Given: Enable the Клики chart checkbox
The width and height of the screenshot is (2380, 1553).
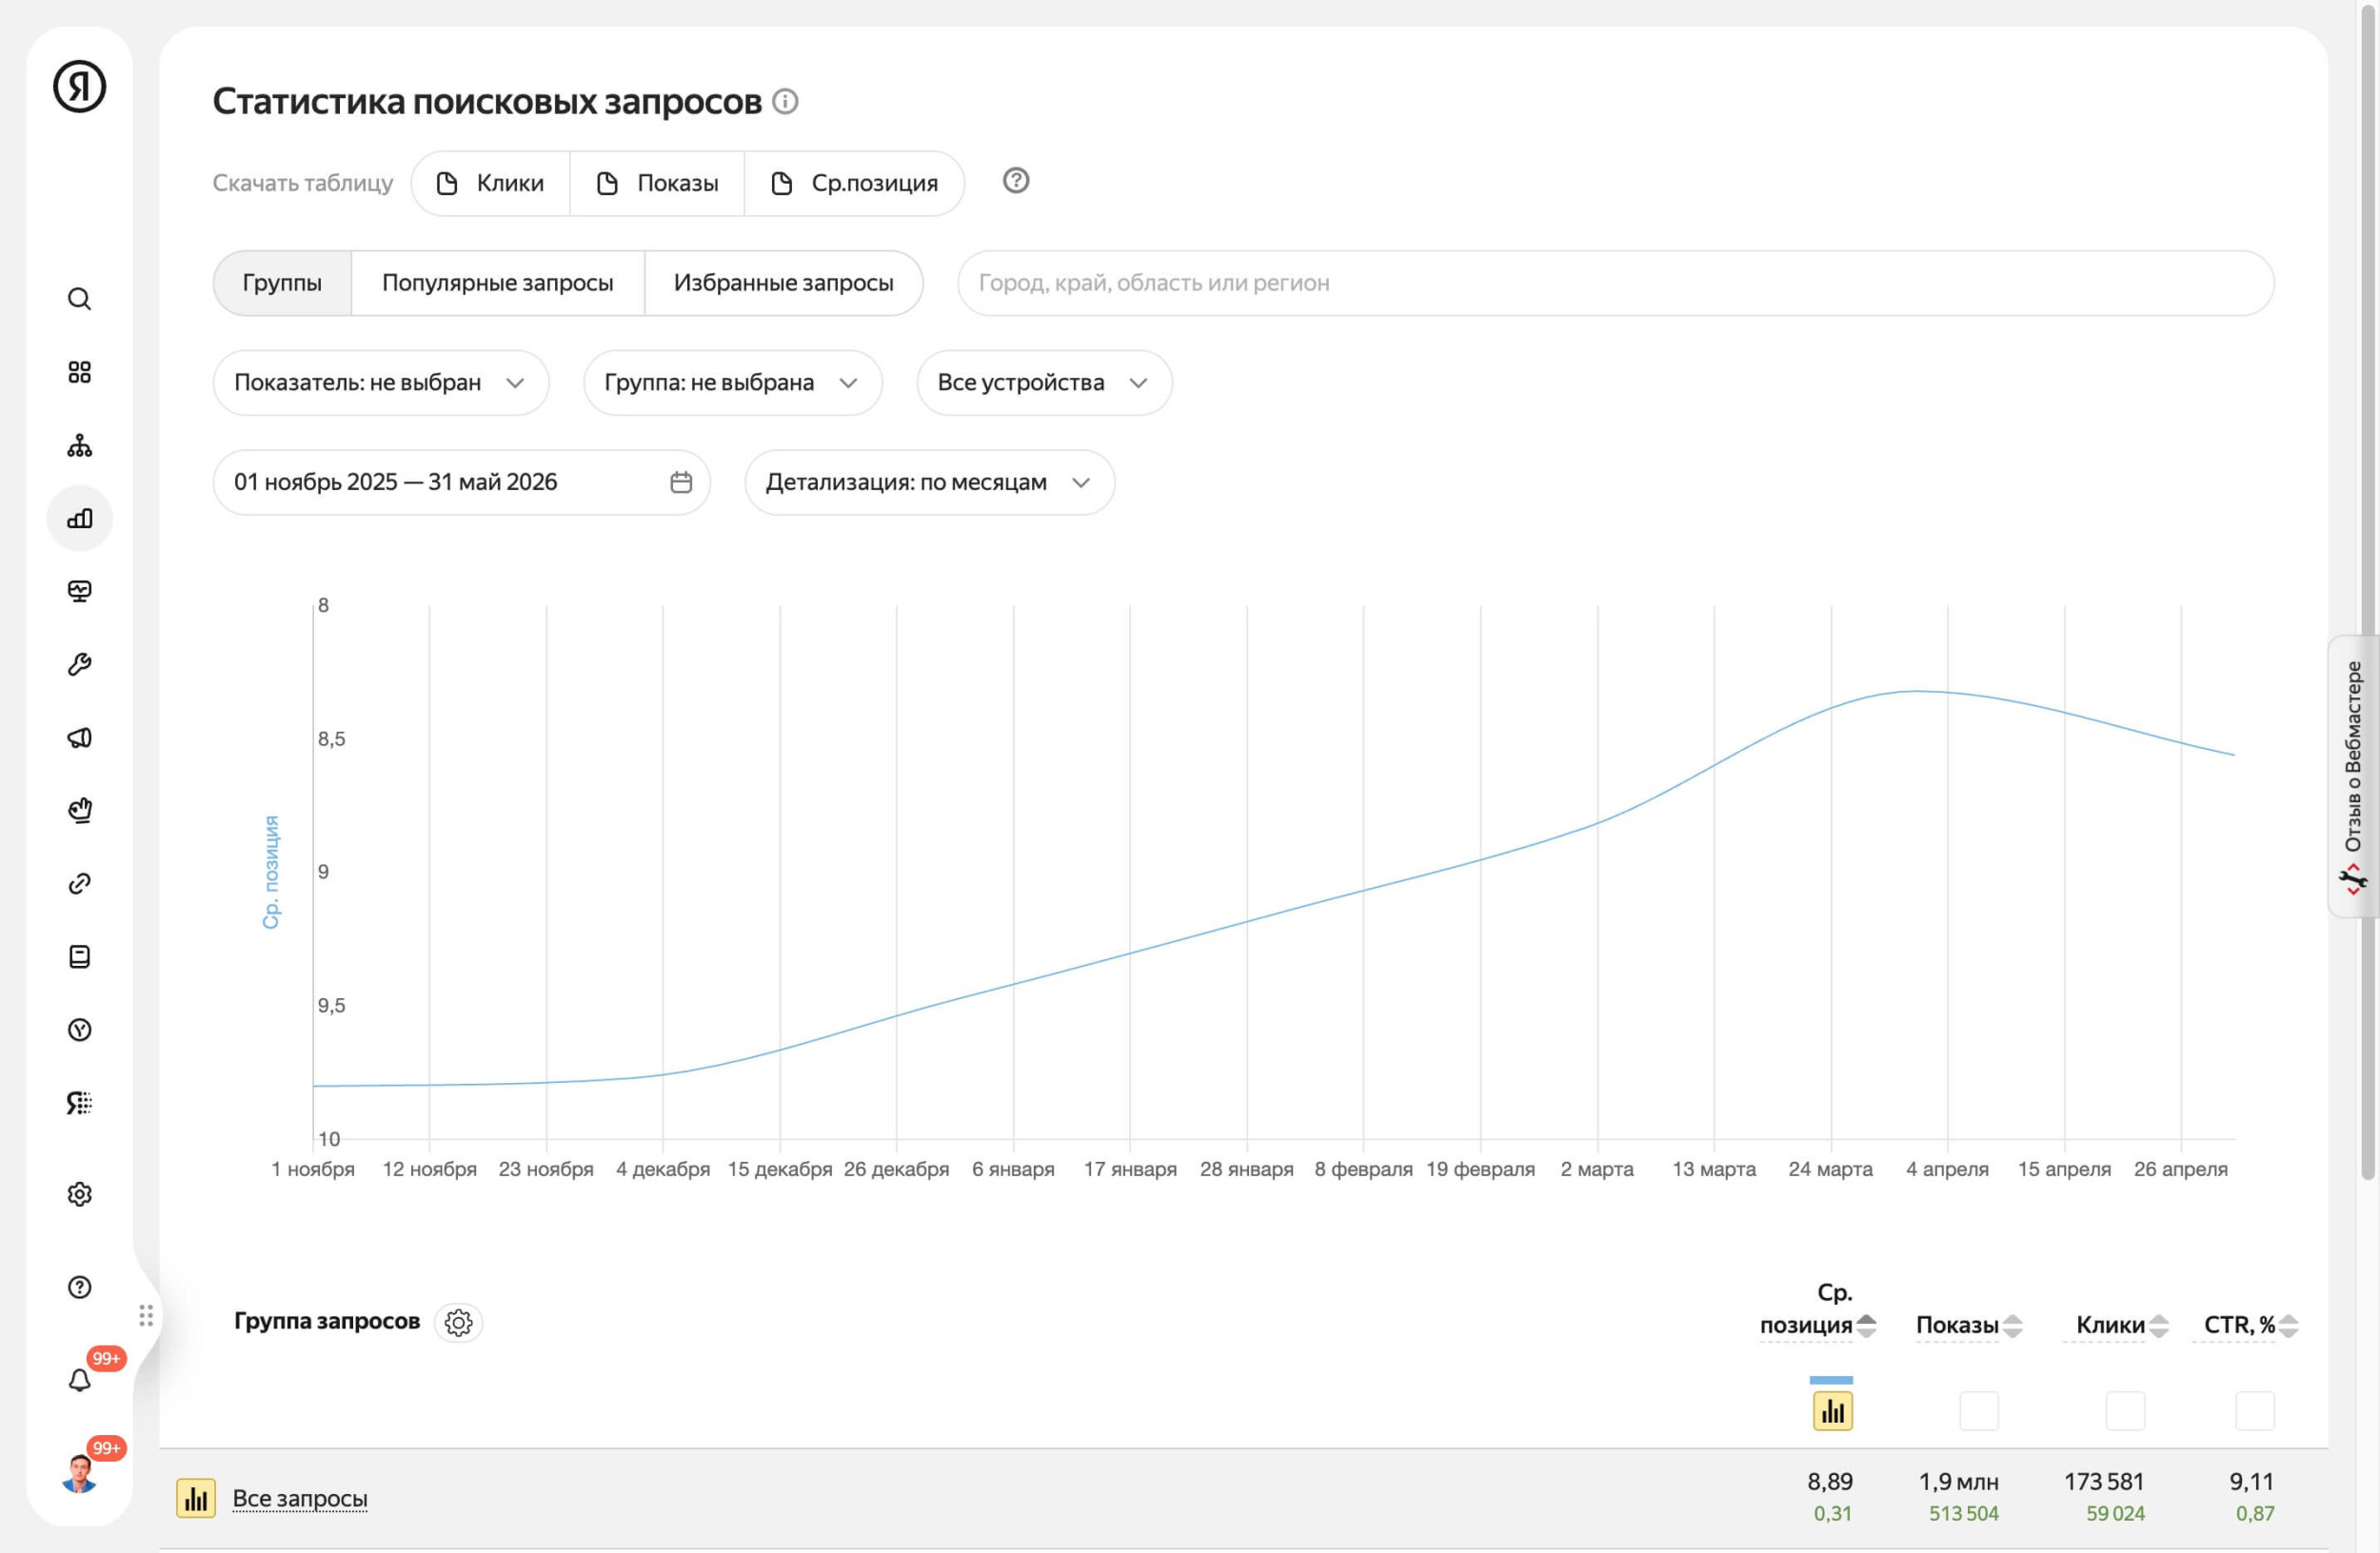Looking at the screenshot, I should (2125, 1411).
